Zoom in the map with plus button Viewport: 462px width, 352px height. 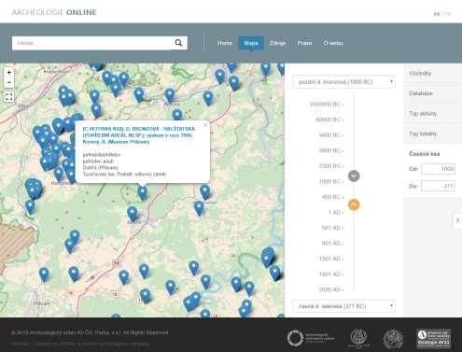click(9, 73)
